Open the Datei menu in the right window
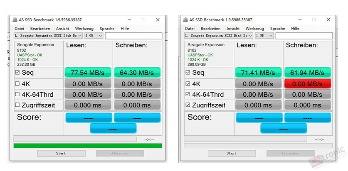Image resolution: width=348 pixels, height=171 pixels. (x=190, y=29)
